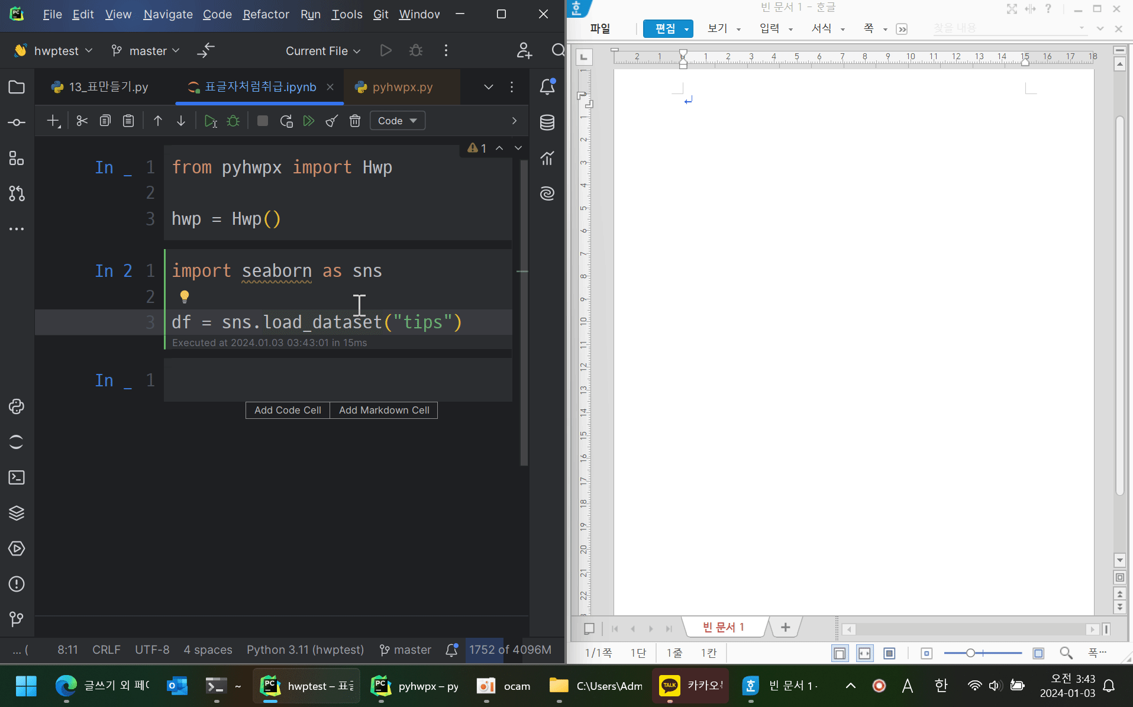Expand the Current File run configuration

pyautogui.click(x=322, y=51)
